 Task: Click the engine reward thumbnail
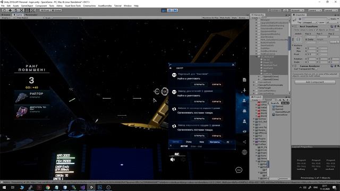pyautogui.click(x=21, y=112)
